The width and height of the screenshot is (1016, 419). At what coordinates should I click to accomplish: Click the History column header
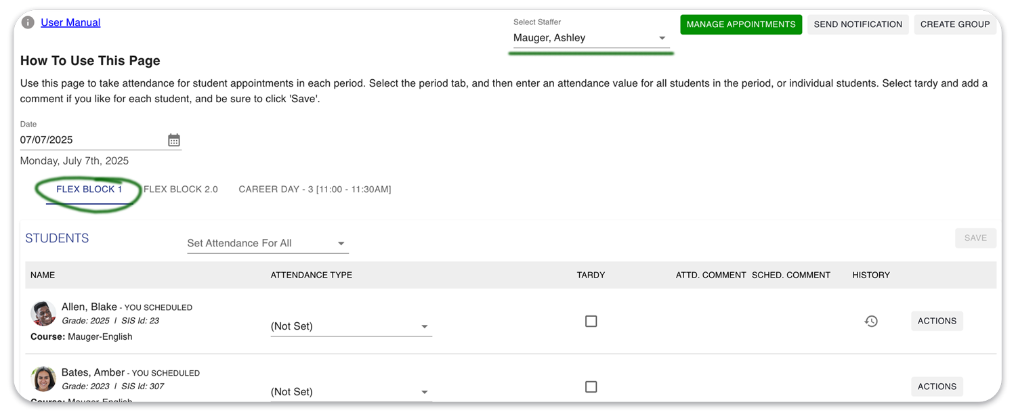coord(871,275)
